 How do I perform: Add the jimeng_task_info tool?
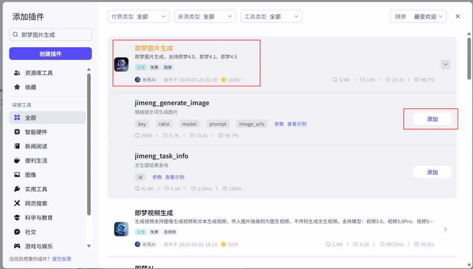click(x=432, y=172)
